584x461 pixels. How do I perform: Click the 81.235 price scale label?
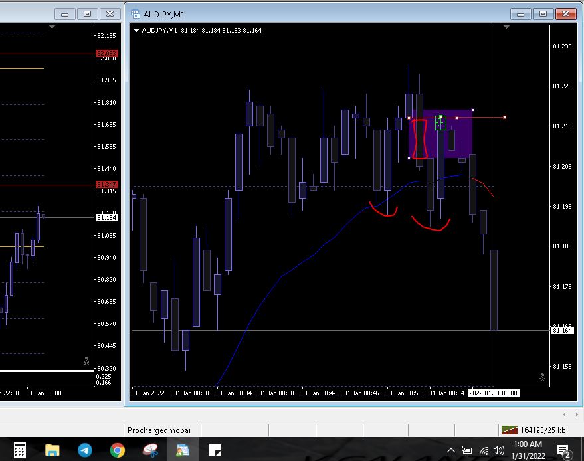562,46
